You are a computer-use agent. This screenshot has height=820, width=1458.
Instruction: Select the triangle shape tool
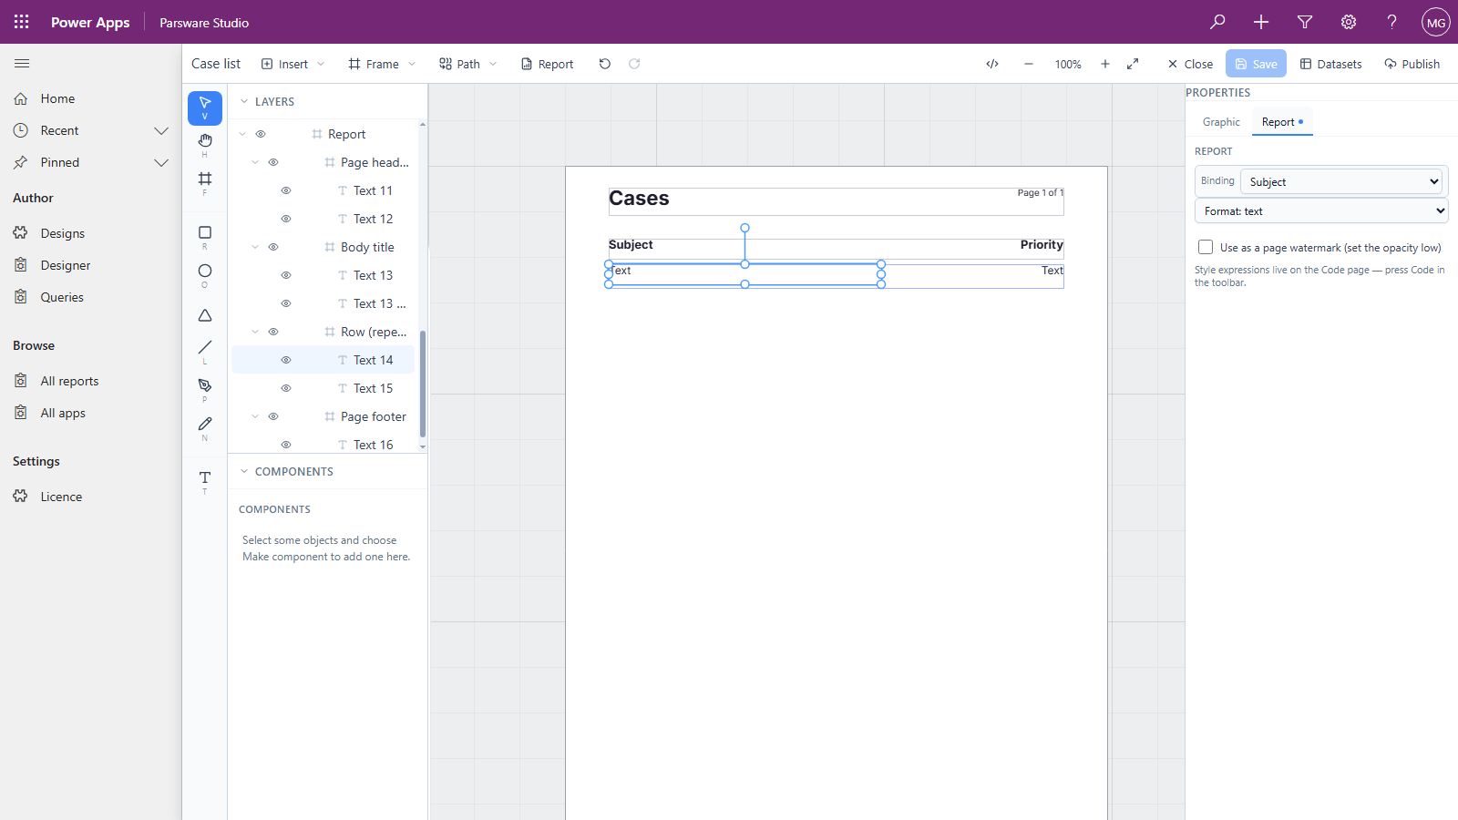coord(204,315)
